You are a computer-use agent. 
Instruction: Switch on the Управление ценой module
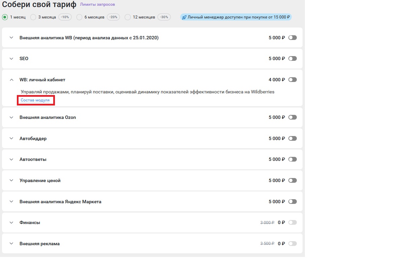[x=292, y=180]
